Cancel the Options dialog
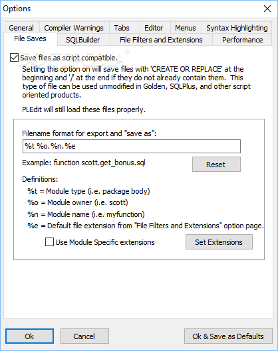Viewport: 278px width, 351px height. tap(84, 336)
